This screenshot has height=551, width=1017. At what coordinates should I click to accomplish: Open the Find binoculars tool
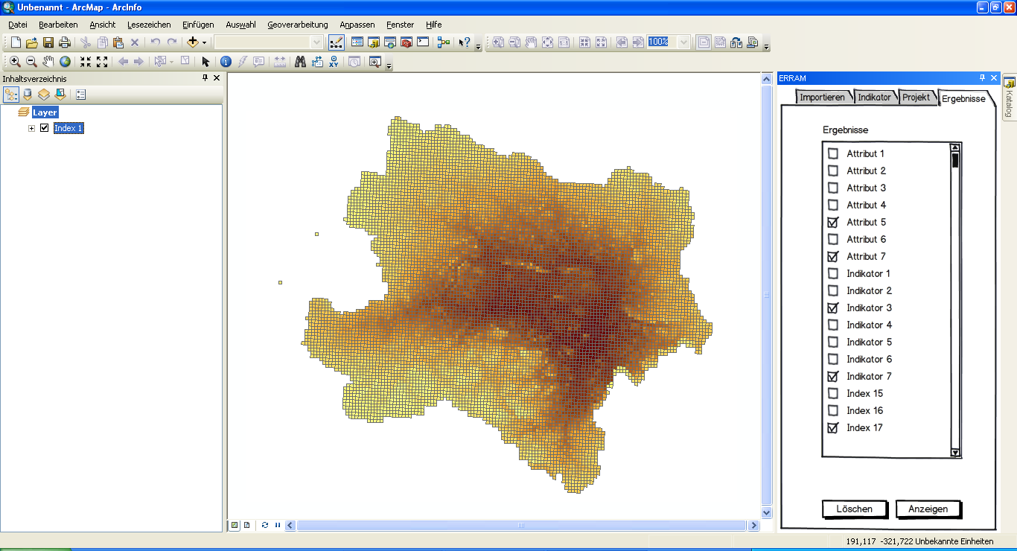pos(300,62)
